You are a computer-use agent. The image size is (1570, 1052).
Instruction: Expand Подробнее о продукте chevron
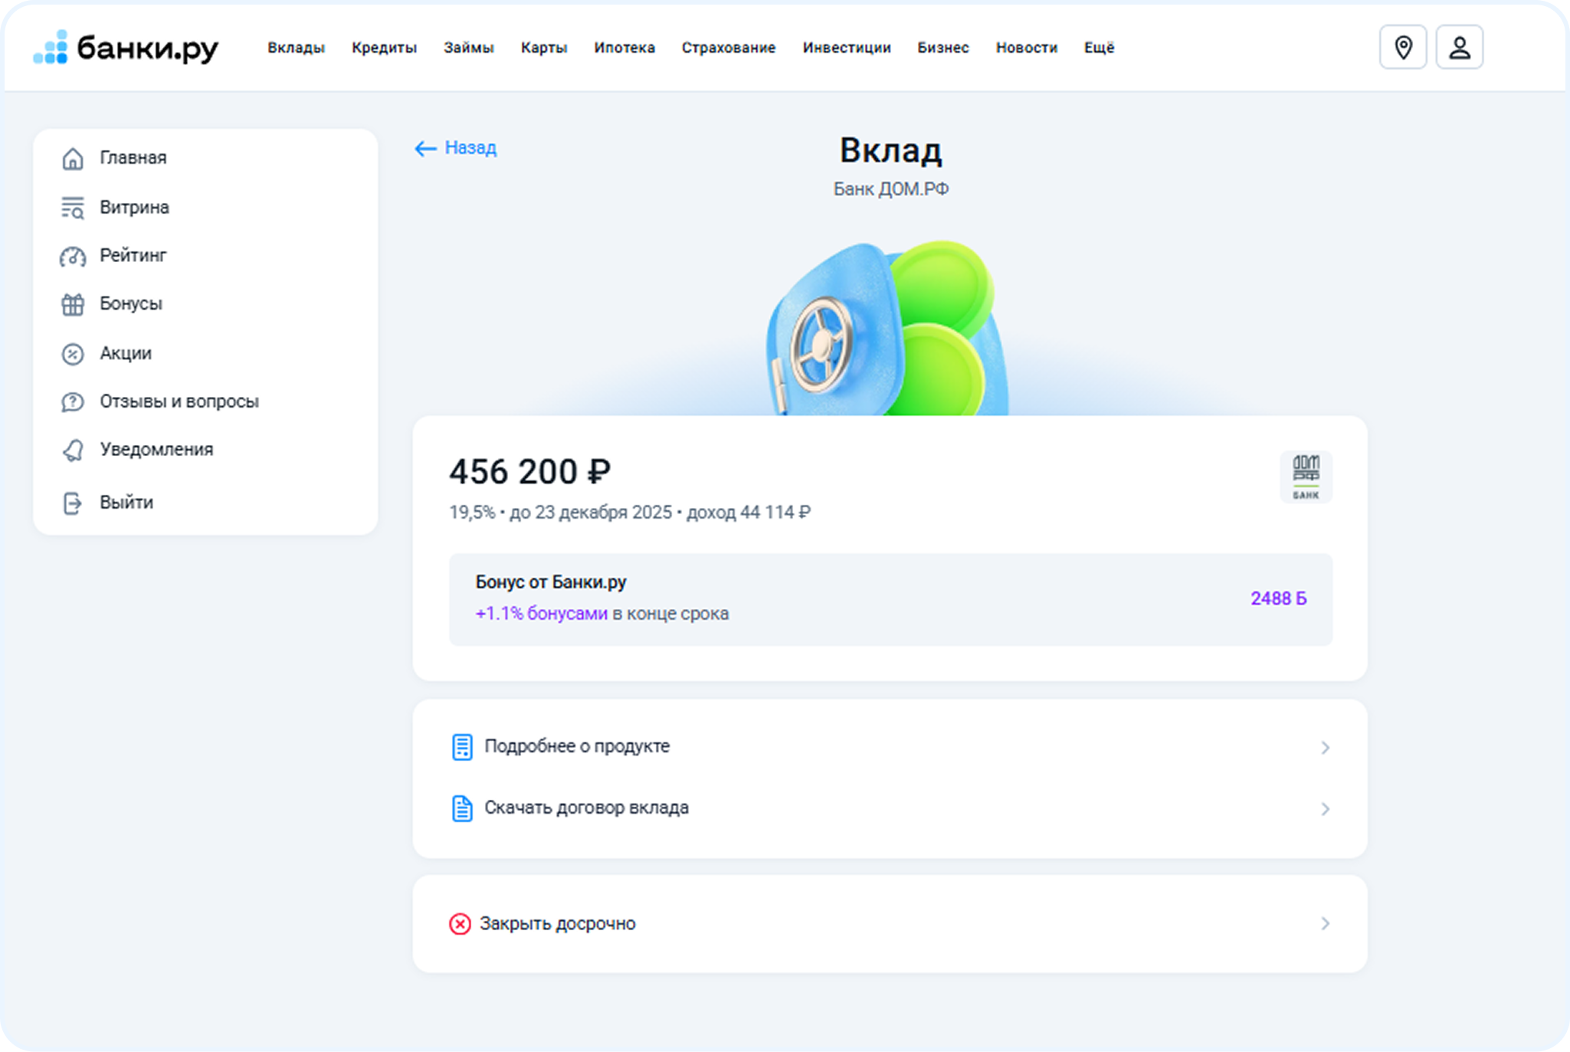[x=1325, y=747]
